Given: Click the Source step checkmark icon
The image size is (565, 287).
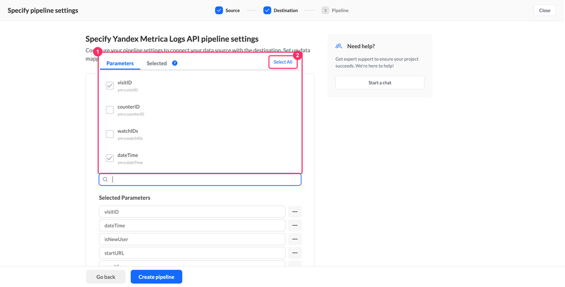Looking at the screenshot, I should (219, 10).
